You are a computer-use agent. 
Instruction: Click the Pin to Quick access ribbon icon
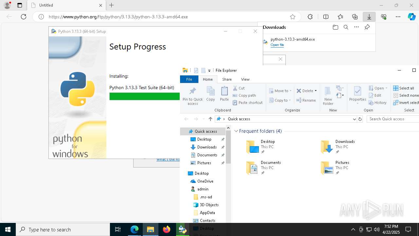point(192,96)
